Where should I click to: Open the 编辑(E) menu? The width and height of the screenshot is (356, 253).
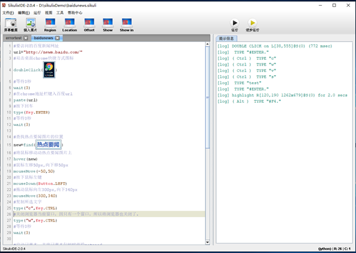pyautogui.click(x=24, y=13)
